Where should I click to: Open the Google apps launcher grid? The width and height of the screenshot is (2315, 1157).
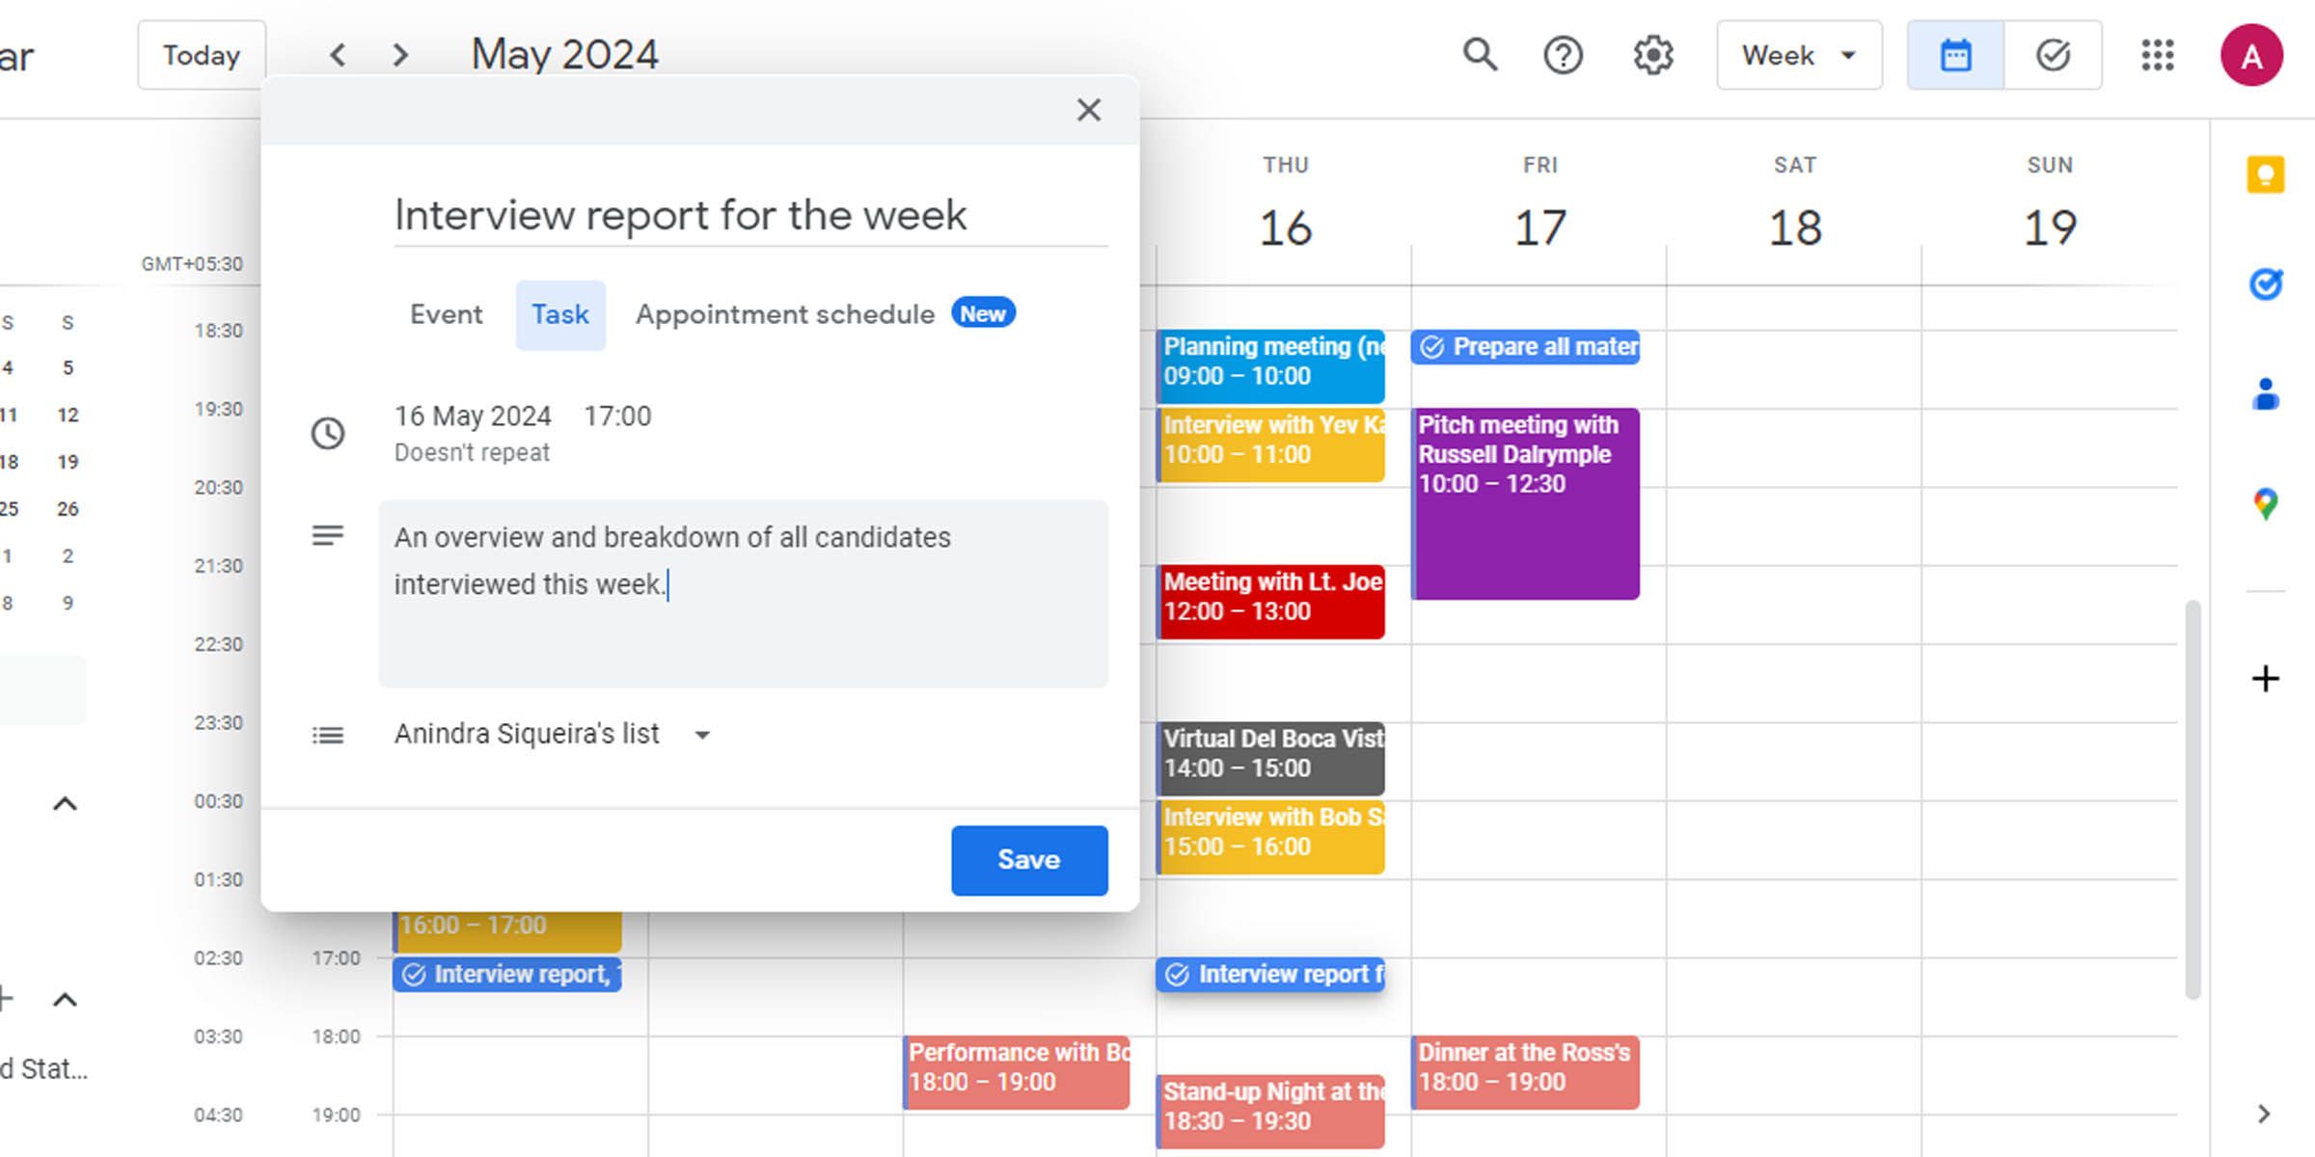point(2158,55)
